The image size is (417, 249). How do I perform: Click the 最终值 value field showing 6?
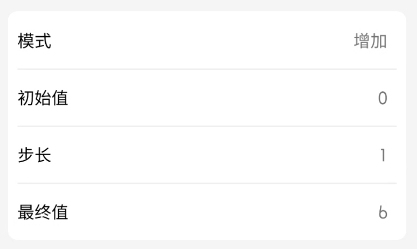[x=383, y=213]
